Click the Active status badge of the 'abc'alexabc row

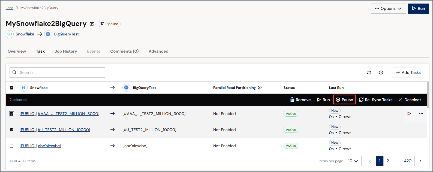click(x=291, y=146)
